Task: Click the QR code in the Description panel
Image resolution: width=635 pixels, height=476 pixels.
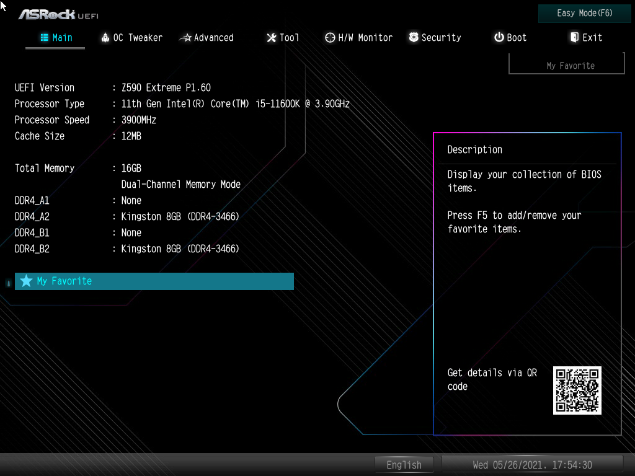Action: pos(577,390)
